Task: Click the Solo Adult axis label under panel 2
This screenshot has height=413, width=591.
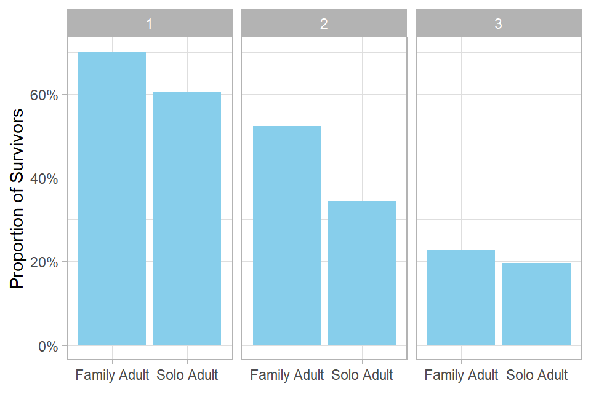Action: tap(362, 375)
